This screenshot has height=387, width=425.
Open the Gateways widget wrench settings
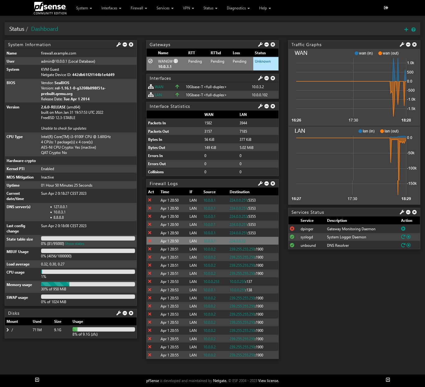260,45
